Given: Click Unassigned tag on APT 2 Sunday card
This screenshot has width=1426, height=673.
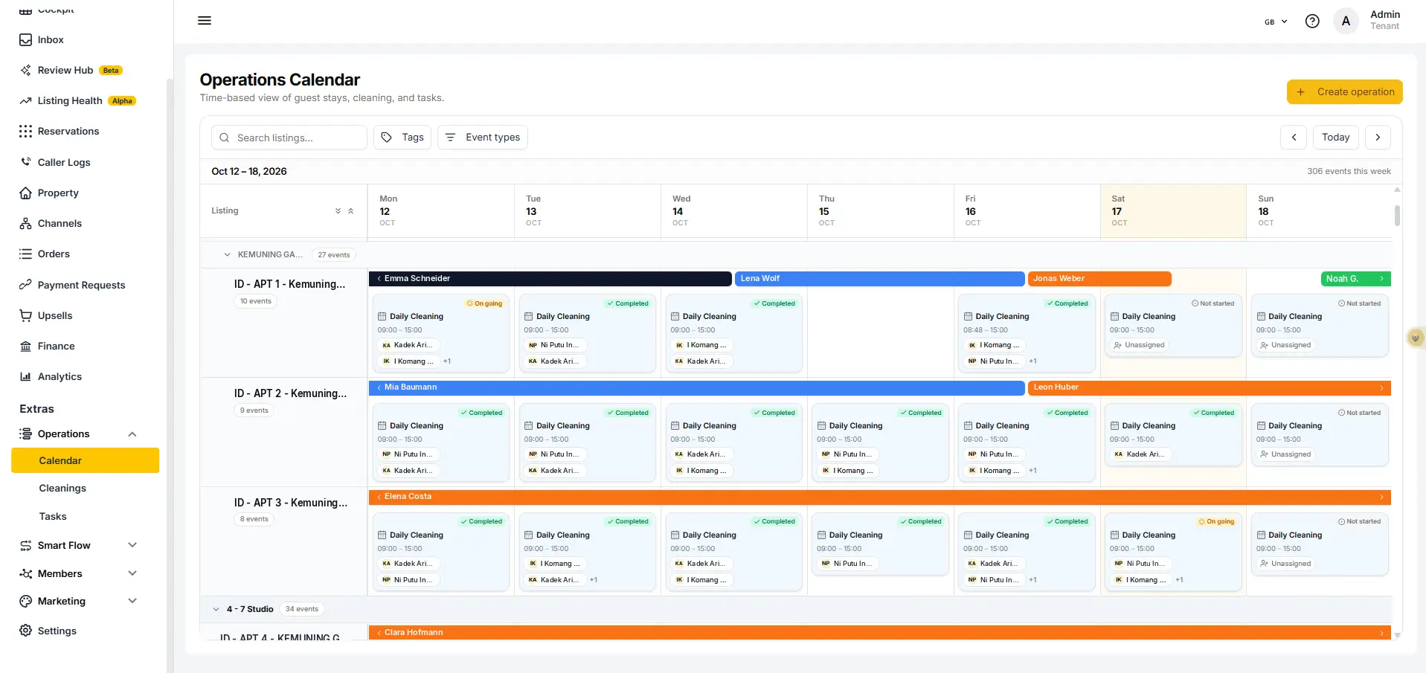Looking at the screenshot, I should pos(1285,454).
